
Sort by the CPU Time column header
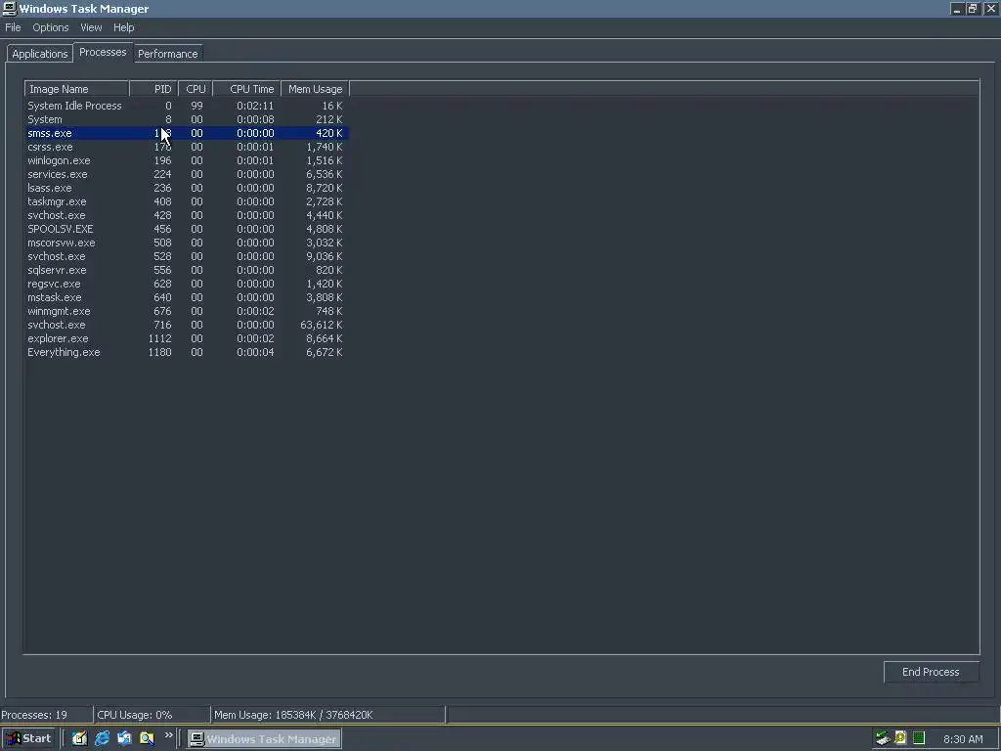coord(247,89)
